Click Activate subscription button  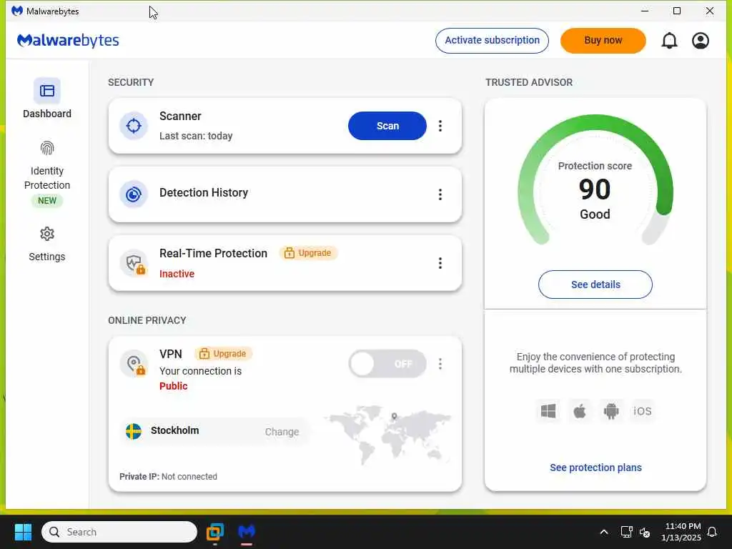pos(492,41)
